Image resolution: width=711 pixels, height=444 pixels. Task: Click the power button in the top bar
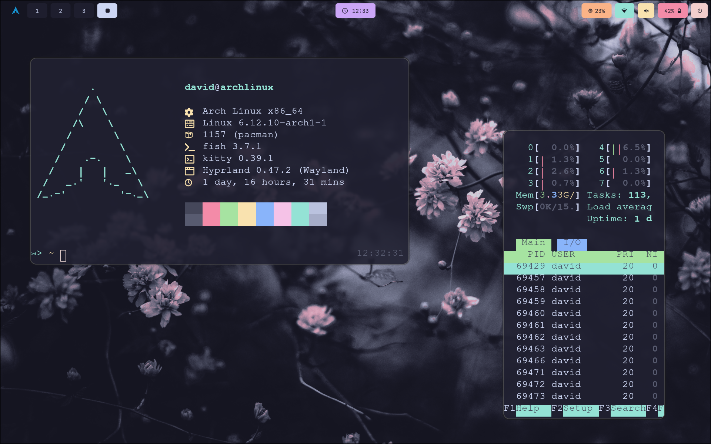tap(700, 10)
